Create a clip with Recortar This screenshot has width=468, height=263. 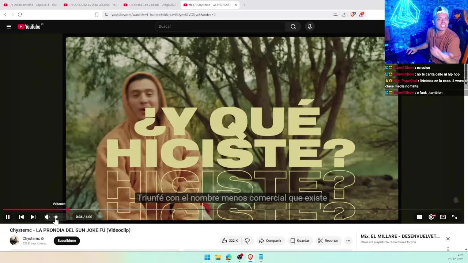click(x=328, y=241)
